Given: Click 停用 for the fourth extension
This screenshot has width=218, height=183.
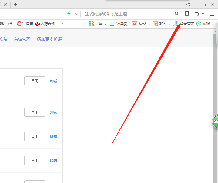Looking at the screenshot, I should pyautogui.click(x=35, y=161).
